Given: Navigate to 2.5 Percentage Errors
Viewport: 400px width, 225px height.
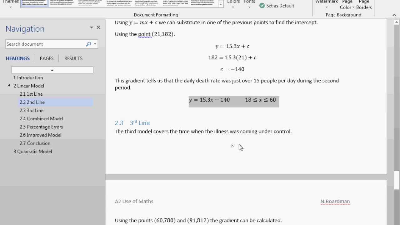Looking at the screenshot, I should coord(41,127).
